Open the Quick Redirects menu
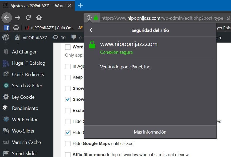Viewport: 231px width, 157px height. point(28,75)
